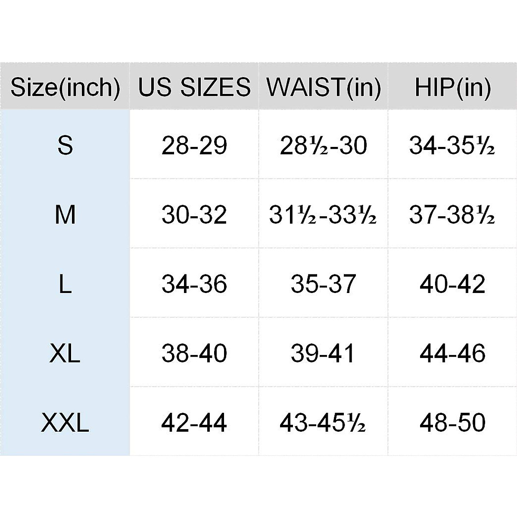517x517 pixels.
Task: Select the WAIST(in) header cell
Action: pyautogui.click(x=324, y=87)
